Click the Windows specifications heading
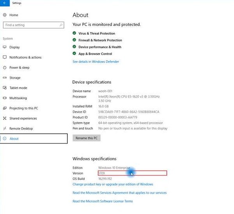The height and width of the screenshot is (214, 234). pyautogui.click(x=94, y=159)
